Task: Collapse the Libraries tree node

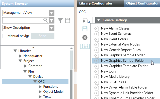Action: pos(15,51)
